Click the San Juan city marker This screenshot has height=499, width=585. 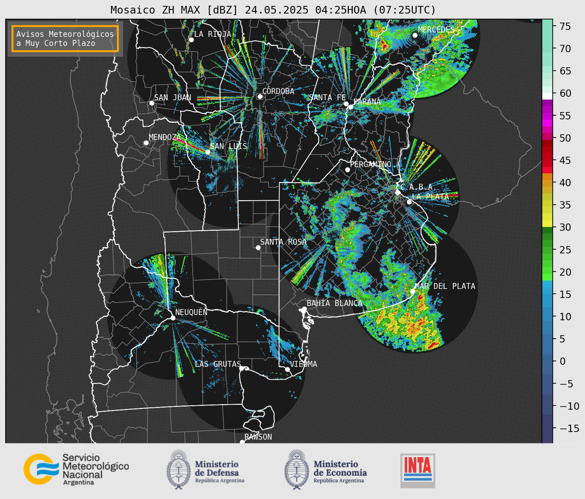152,103
